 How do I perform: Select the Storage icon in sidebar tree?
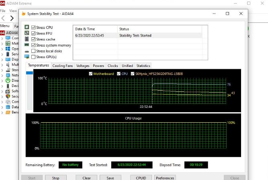[x=8, y=70]
